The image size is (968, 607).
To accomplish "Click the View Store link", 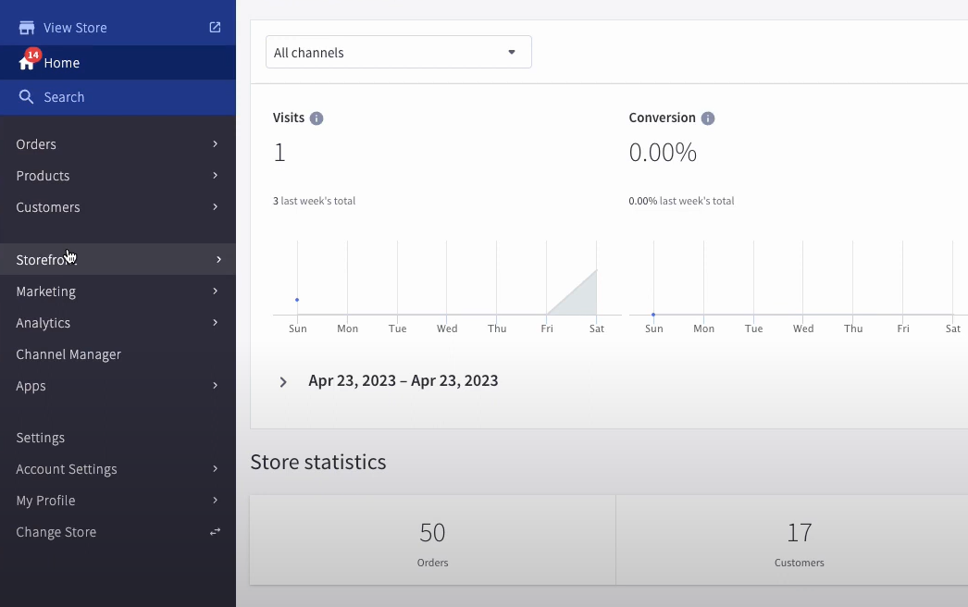I will coord(75,28).
